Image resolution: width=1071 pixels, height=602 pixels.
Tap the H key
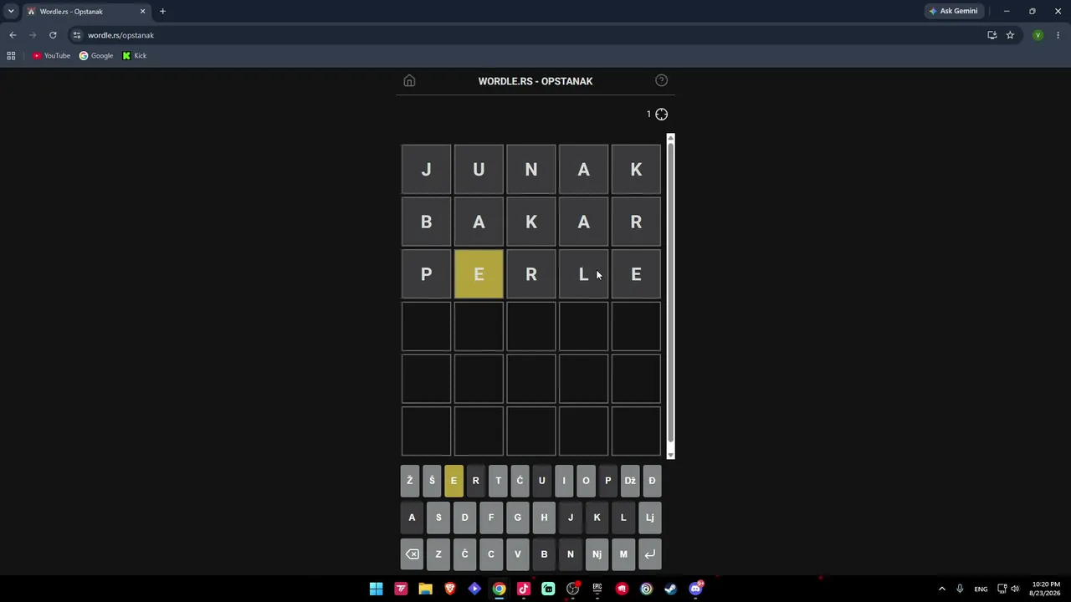544,518
